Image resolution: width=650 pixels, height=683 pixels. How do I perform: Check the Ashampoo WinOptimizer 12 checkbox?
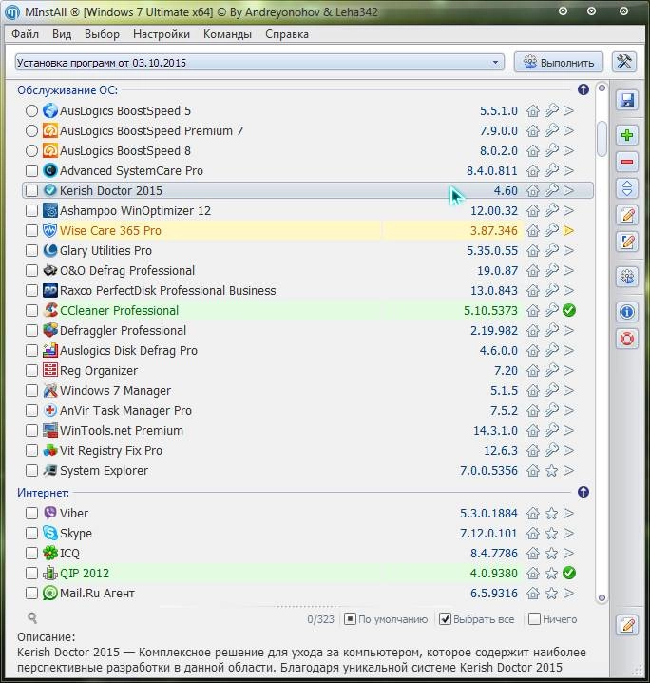tap(31, 211)
